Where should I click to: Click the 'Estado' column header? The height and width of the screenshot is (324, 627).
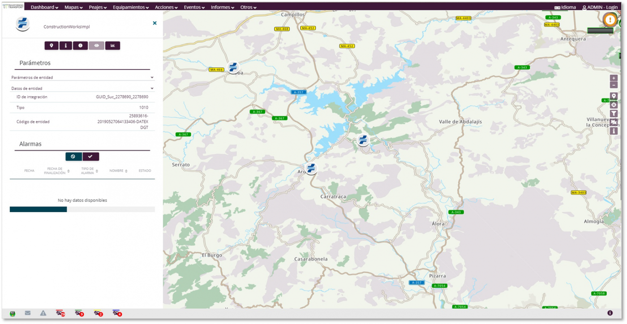pyautogui.click(x=145, y=171)
